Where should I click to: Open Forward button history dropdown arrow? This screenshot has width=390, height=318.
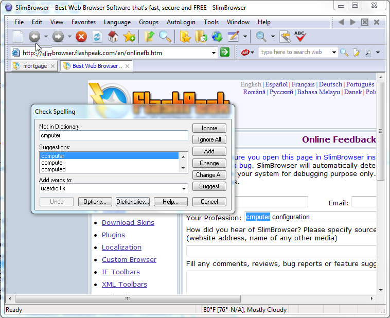tap(69, 37)
